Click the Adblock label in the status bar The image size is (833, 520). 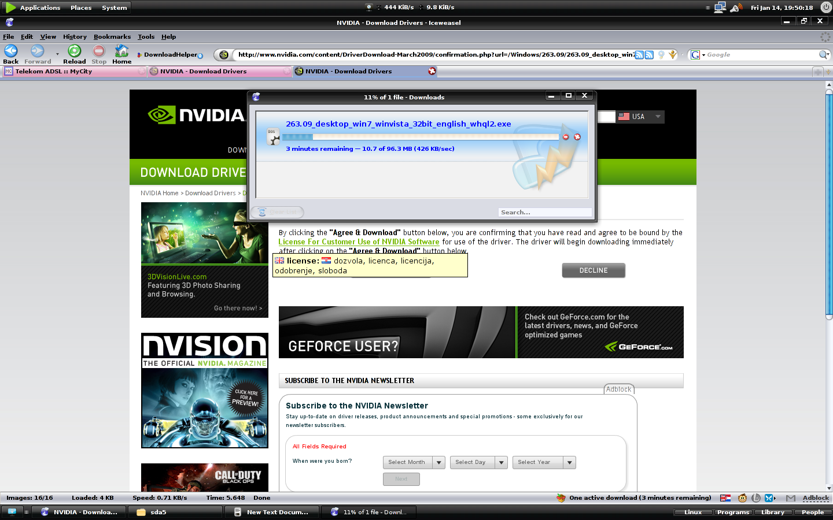816,498
